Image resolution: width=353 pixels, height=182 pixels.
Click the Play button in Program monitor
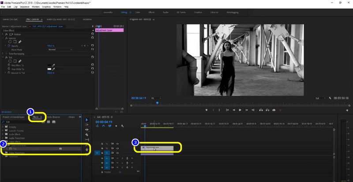coord(240,110)
